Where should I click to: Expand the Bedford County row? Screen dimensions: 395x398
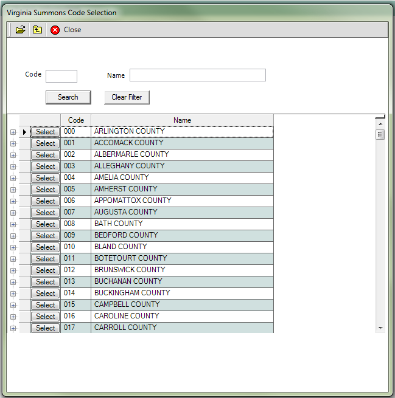[x=13, y=236]
